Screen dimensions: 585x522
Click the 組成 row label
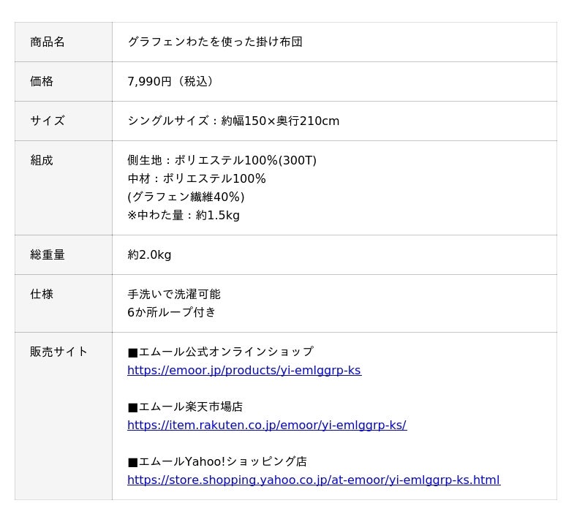pyautogui.click(x=42, y=160)
